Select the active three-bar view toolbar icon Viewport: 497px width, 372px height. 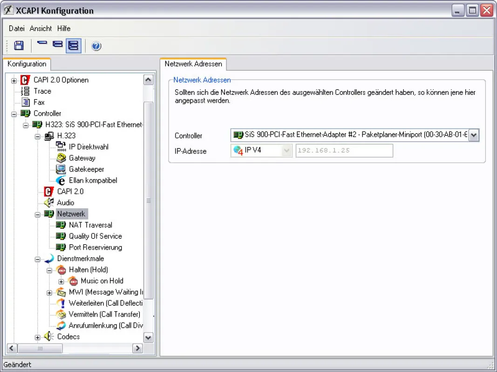(x=74, y=46)
